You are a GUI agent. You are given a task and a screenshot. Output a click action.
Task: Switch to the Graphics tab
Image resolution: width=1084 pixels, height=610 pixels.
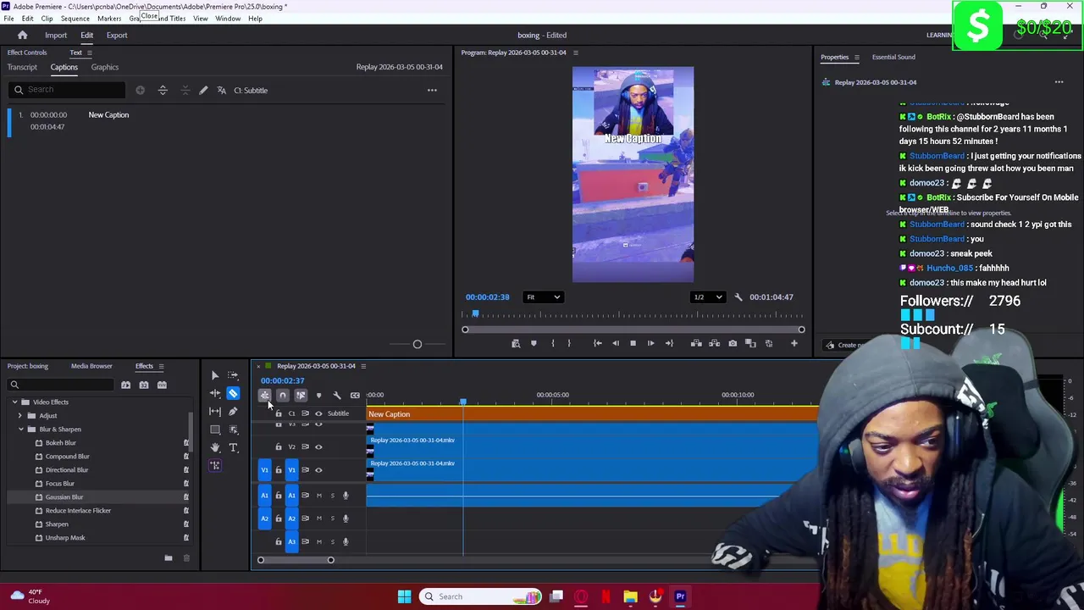(105, 67)
